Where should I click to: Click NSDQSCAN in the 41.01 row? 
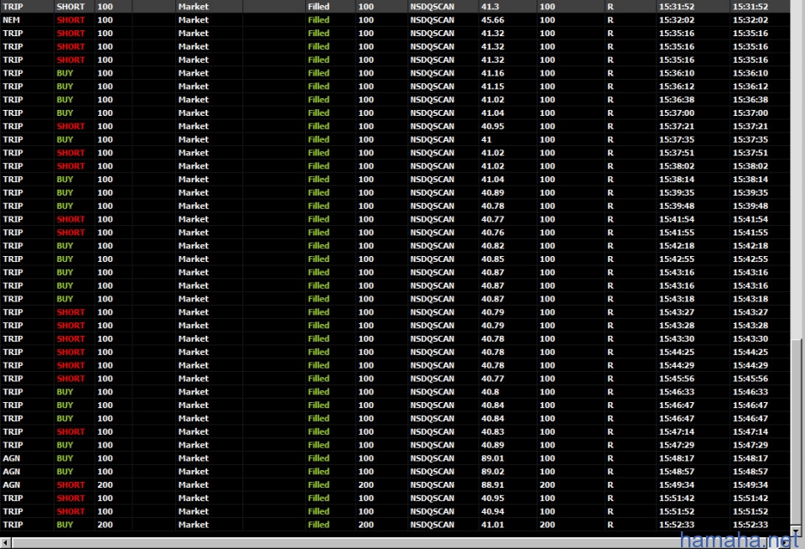[432, 525]
